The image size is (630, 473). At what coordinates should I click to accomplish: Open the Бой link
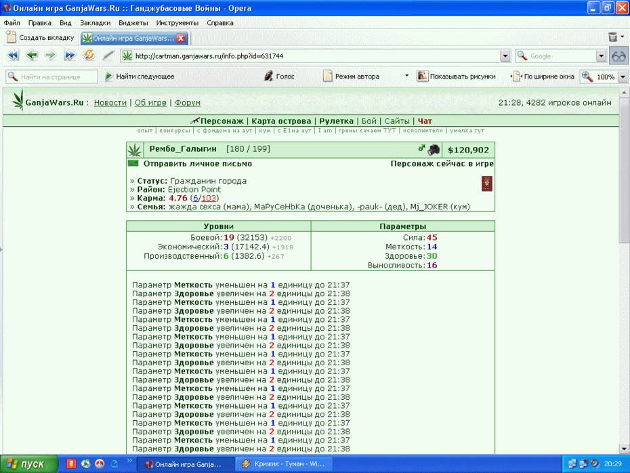pyautogui.click(x=369, y=121)
